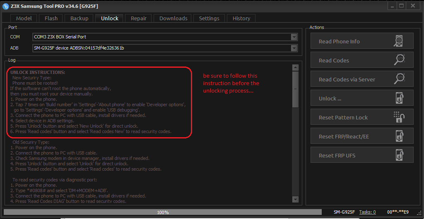This screenshot has height=219, width=424.
Task: Click 'Old Security Type:' log line
Action: click(x=31, y=142)
